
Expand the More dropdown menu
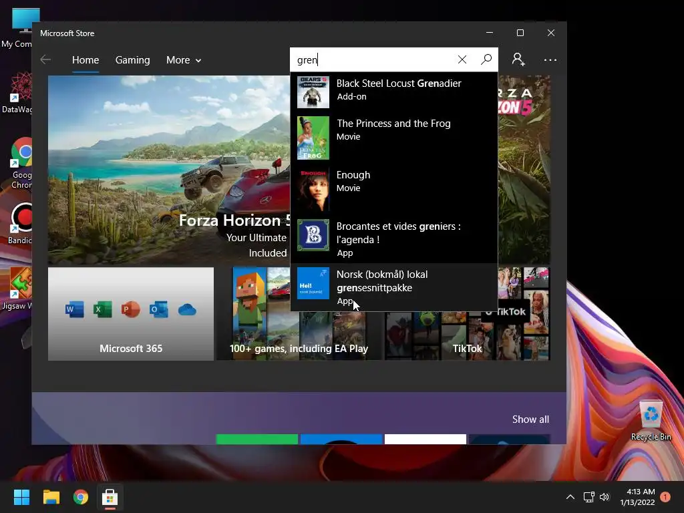184,59
